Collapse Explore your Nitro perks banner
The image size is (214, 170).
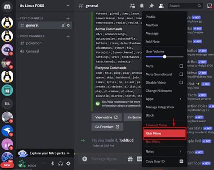tap(68, 153)
